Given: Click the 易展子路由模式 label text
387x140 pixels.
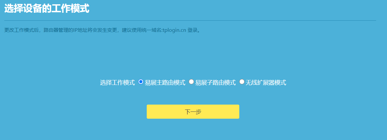Looking at the screenshot, I should pos(215,83).
